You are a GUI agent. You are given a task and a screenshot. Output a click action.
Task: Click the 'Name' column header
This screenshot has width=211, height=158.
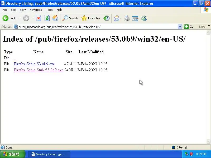[38, 52]
